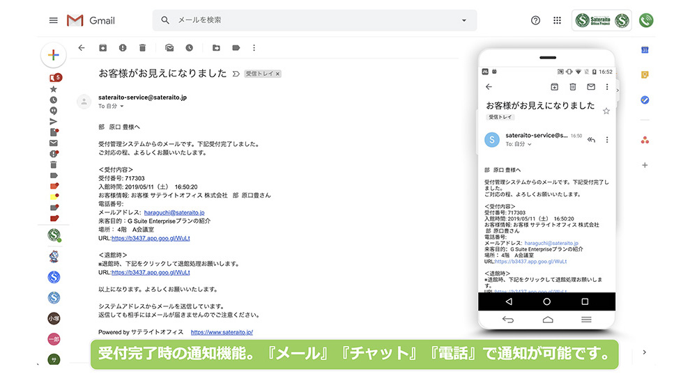Tap Android back triangle on phone

509,301
